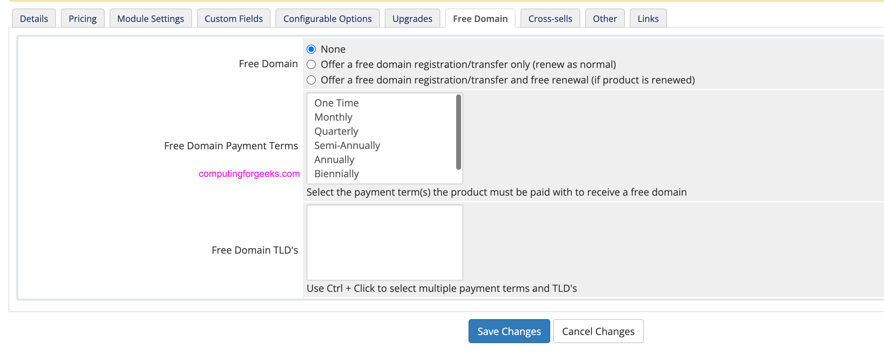The width and height of the screenshot is (884, 358).
Task: Click the payment terms list scrollbar
Action: pyautogui.click(x=459, y=132)
